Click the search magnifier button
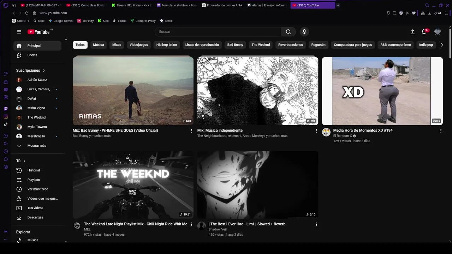 click(289, 32)
